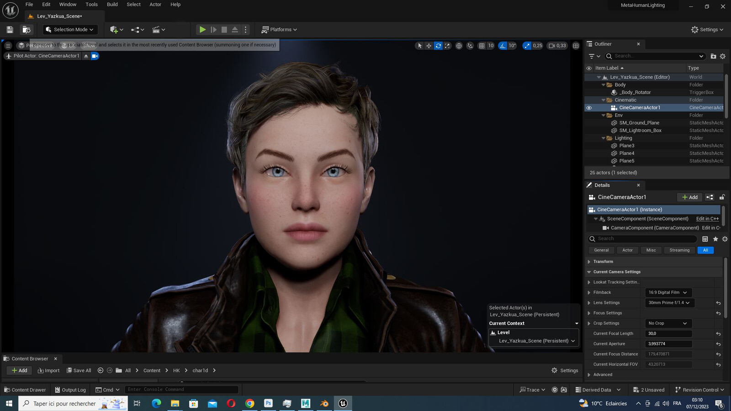731x411 pixels.
Task: Collapse the Env folder
Action: pos(604,115)
